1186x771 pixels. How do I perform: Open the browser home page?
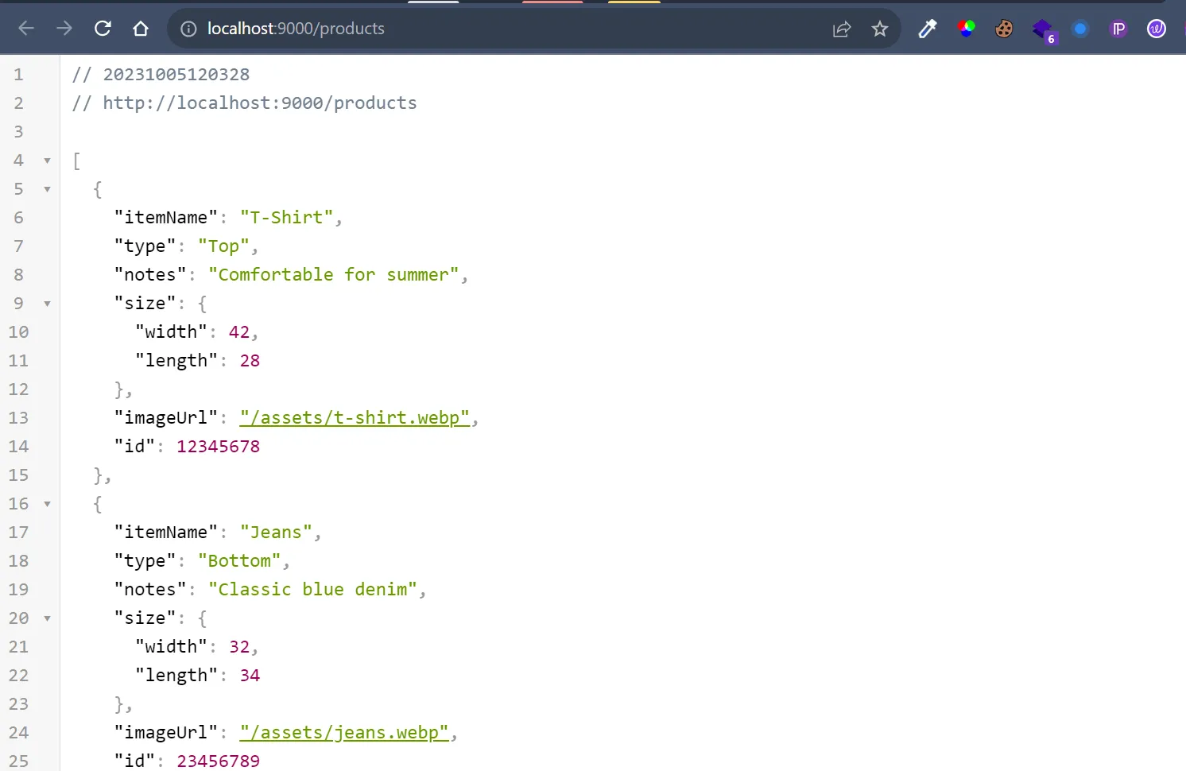pyautogui.click(x=141, y=29)
